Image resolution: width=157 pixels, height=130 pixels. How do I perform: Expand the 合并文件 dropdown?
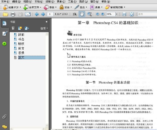tap(41, 7)
